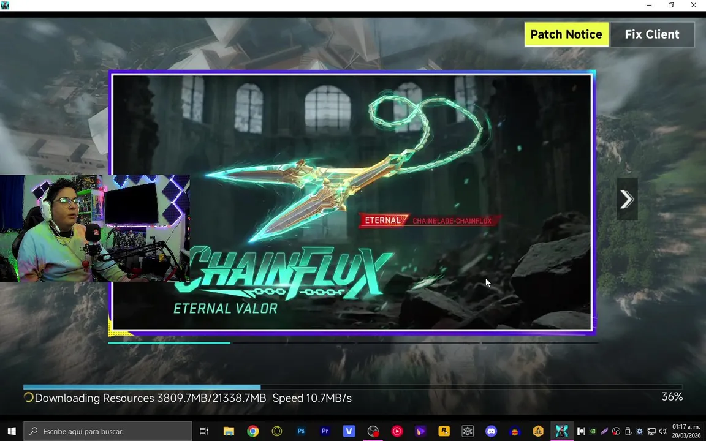706x441 pixels.
Task: Select the first banner indicator segment
Action: coord(169,343)
